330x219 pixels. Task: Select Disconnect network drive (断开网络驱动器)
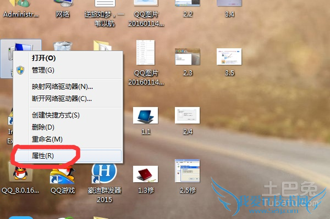click(68, 98)
